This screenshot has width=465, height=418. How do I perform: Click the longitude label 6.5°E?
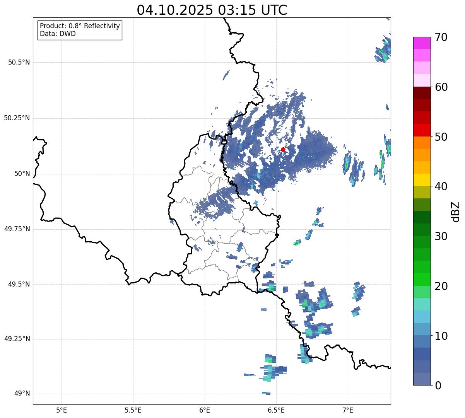click(x=276, y=410)
